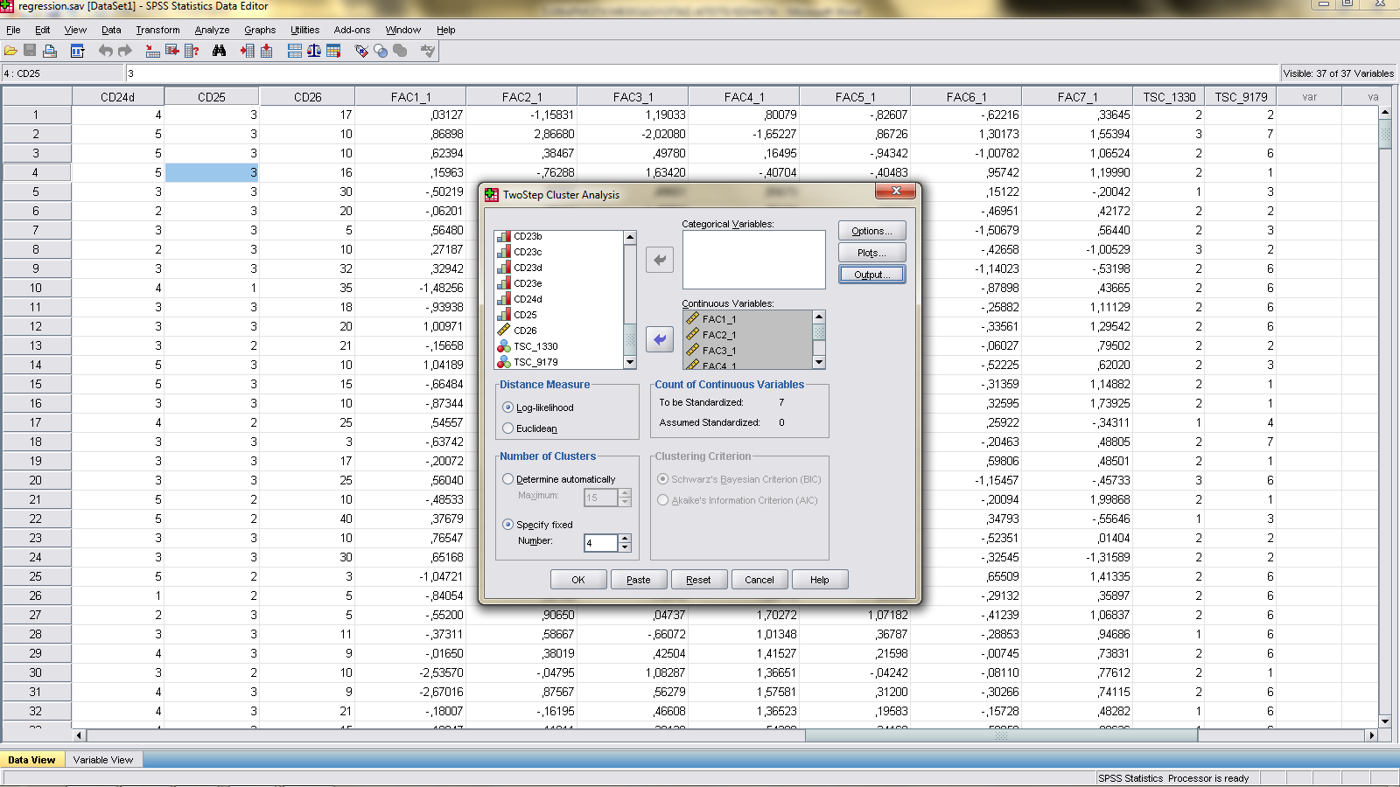
Task: Click the Insert cases icon
Action: (248, 51)
